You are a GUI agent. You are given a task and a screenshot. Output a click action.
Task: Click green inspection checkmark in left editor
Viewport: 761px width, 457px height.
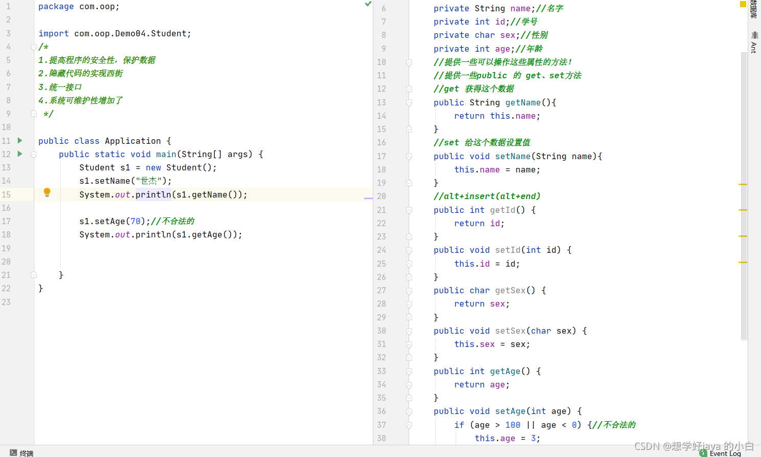coord(368,4)
